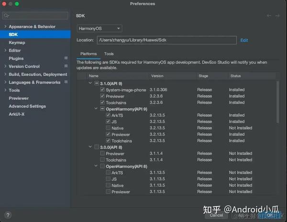287x222 pixels.
Task: Collapse the 3.1.0(API 9) tree node
Action: (x=90, y=83)
